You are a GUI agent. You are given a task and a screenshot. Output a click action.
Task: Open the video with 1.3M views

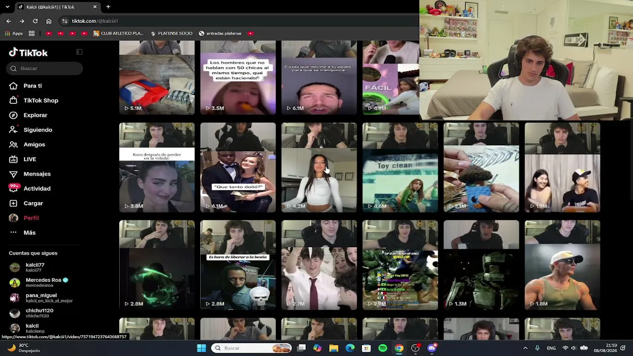[481, 265]
